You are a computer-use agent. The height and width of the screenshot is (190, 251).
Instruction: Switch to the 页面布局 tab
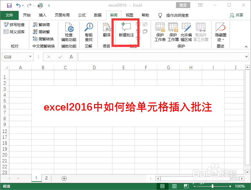(62, 15)
